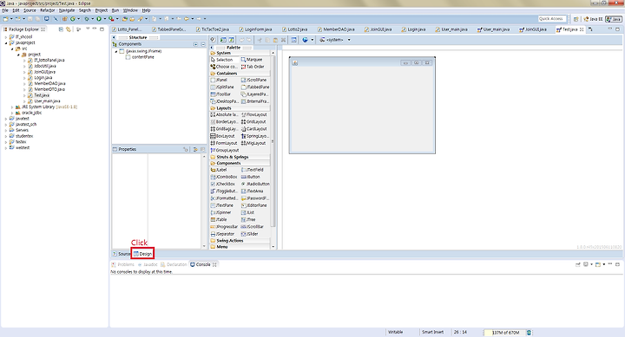Open the Declaration view tab

174,264
